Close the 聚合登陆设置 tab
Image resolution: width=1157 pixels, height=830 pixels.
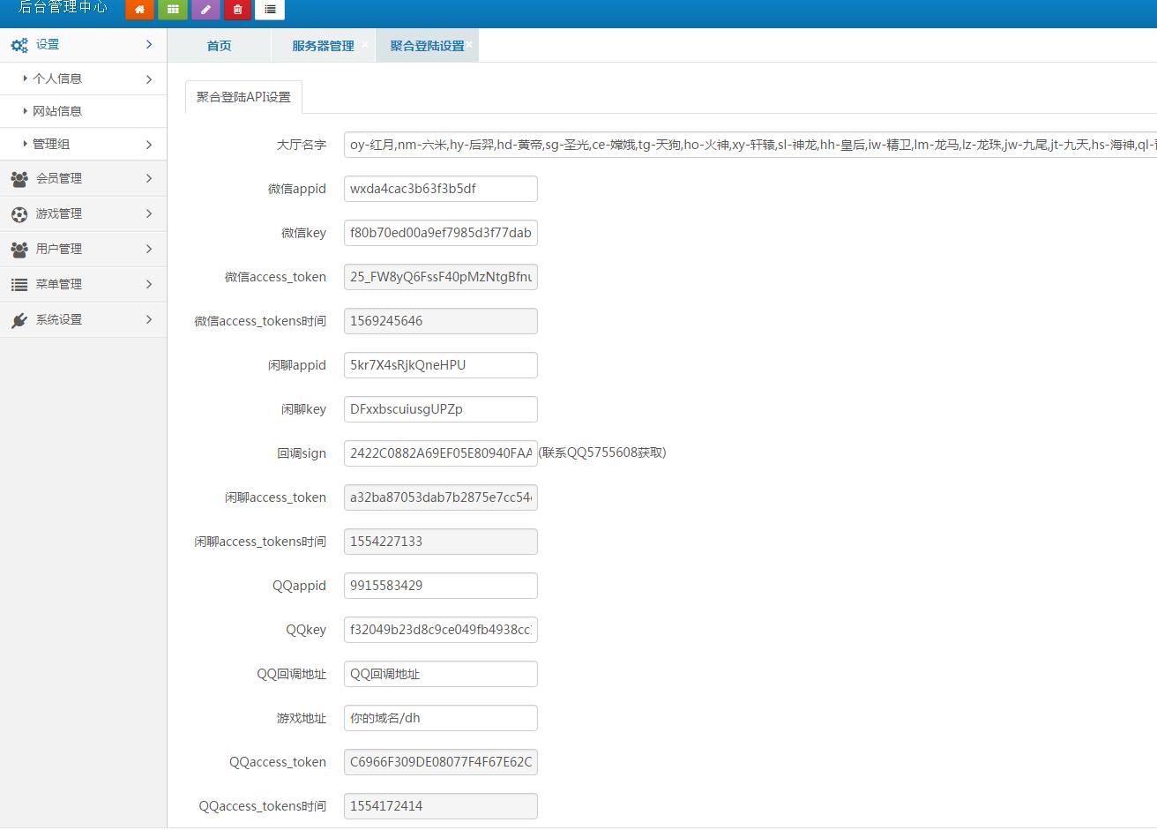click(x=470, y=44)
